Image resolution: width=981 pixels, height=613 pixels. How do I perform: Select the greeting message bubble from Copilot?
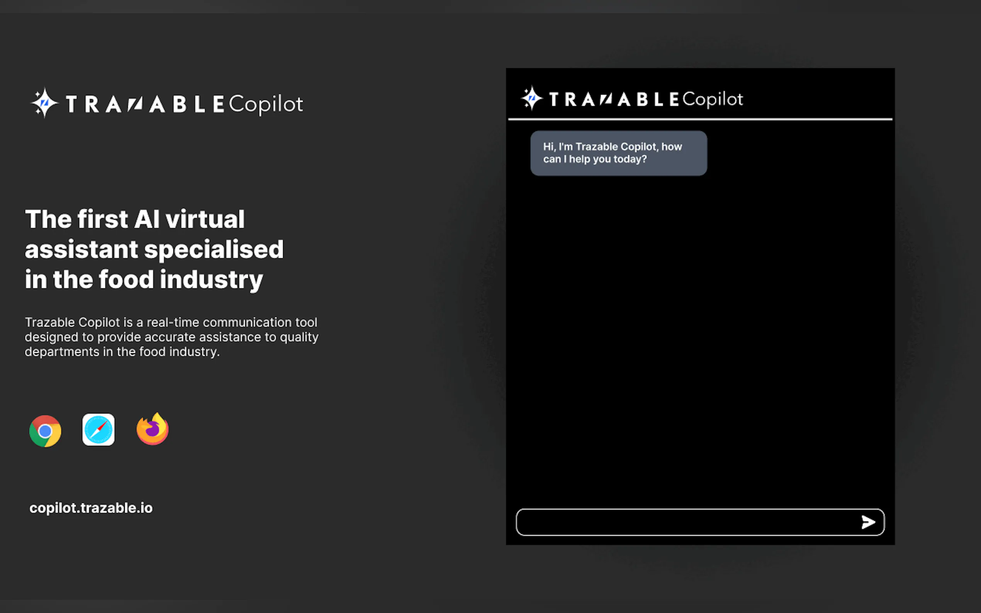point(618,153)
